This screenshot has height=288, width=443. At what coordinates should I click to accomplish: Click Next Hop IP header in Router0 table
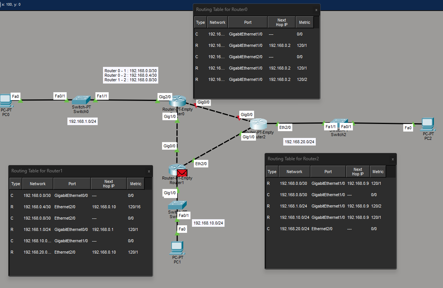tap(282, 22)
